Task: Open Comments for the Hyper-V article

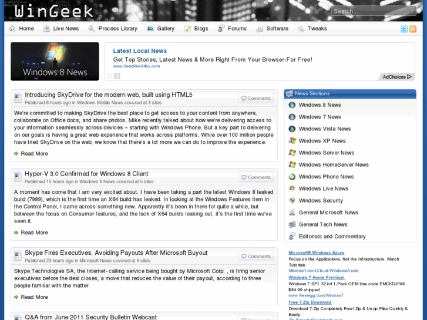Action: (x=256, y=177)
